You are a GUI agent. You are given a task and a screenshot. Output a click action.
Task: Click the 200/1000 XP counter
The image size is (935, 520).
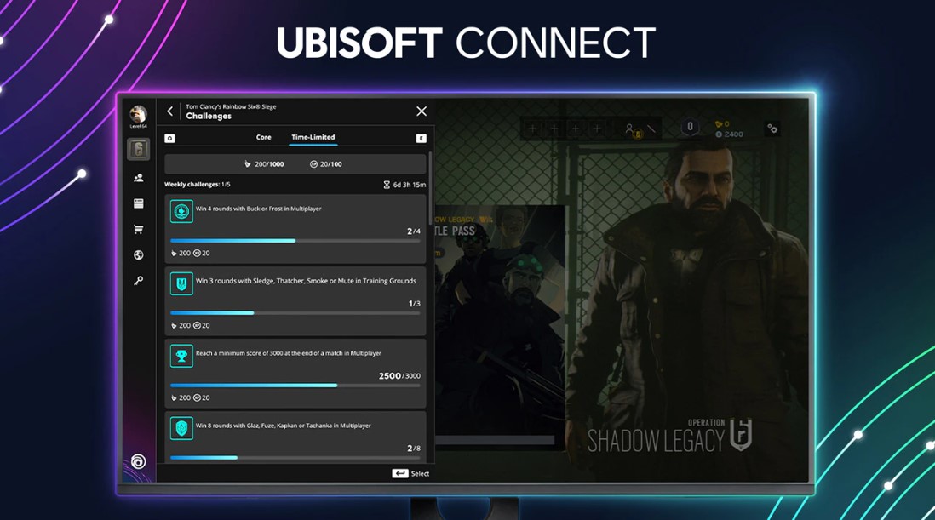click(x=264, y=163)
